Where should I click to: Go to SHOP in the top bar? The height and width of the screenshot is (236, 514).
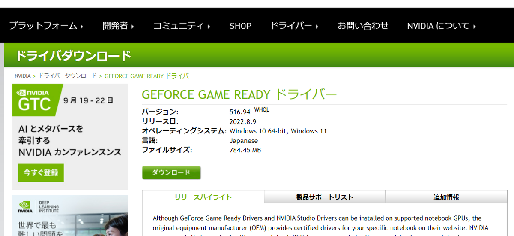240,26
